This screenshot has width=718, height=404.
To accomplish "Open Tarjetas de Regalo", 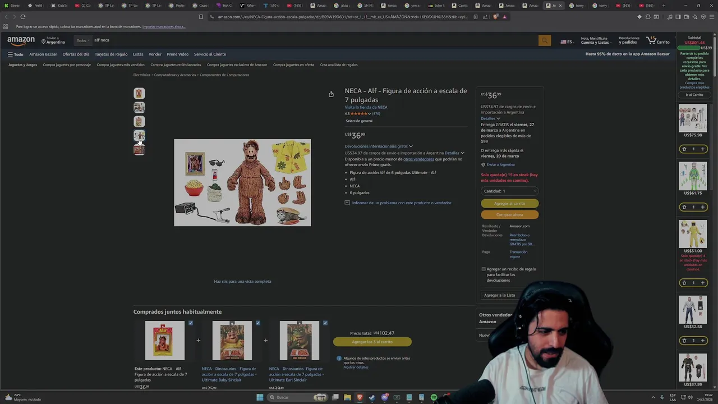I will coord(111,54).
